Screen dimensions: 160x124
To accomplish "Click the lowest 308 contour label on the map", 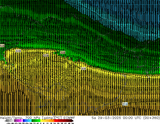I will click(83, 69).
